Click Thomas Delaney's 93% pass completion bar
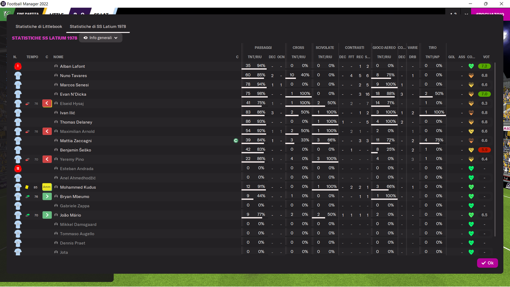Viewport: 510px width, 287px height. coord(253,122)
